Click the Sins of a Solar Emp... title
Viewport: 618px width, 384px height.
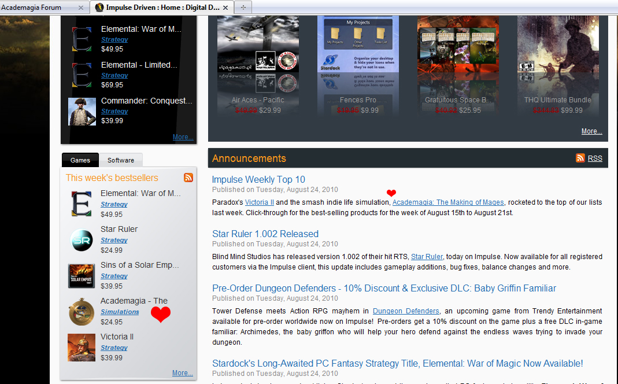pyautogui.click(x=139, y=265)
